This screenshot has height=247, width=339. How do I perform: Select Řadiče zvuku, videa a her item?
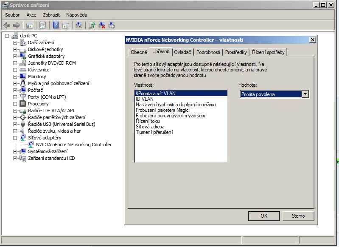click(x=54, y=131)
